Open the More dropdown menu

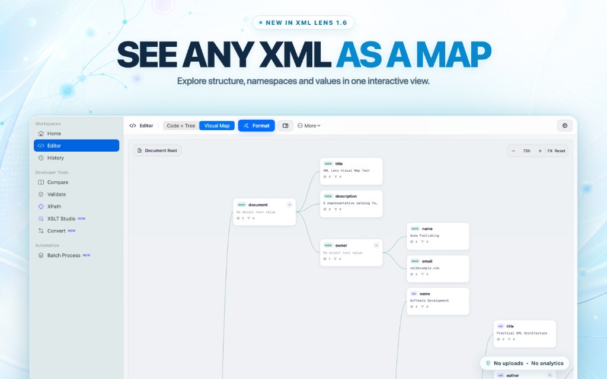[309, 126]
